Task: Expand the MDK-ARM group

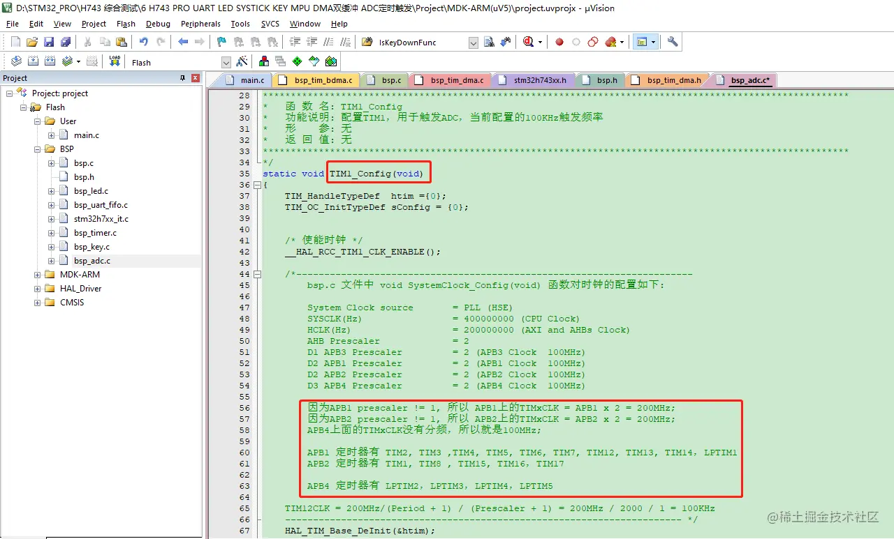Action: point(37,275)
